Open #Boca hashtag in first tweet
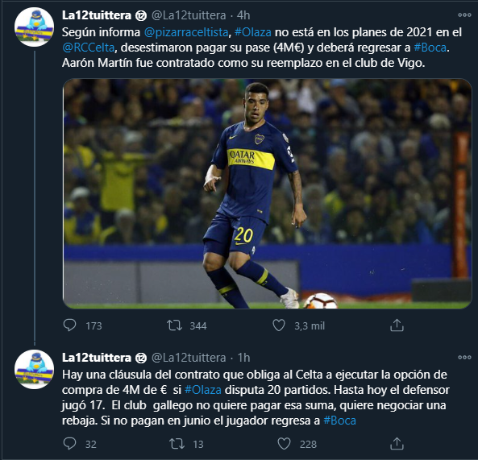478x460 pixels. click(x=430, y=48)
